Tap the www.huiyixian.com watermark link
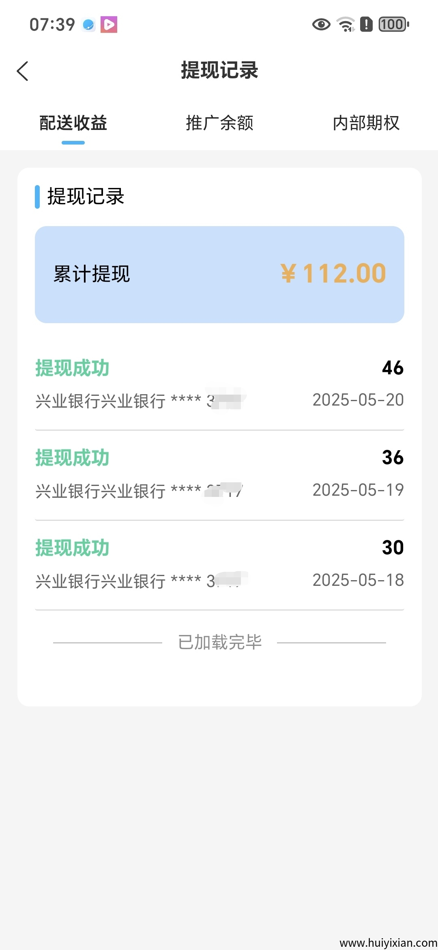Screen dimensions: 438x950 tap(388, 942)
